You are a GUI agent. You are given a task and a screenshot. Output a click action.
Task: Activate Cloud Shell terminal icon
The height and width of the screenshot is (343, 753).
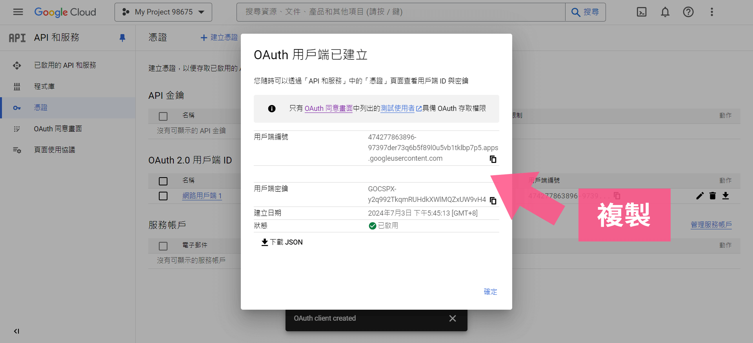click(x=642, y=12)
